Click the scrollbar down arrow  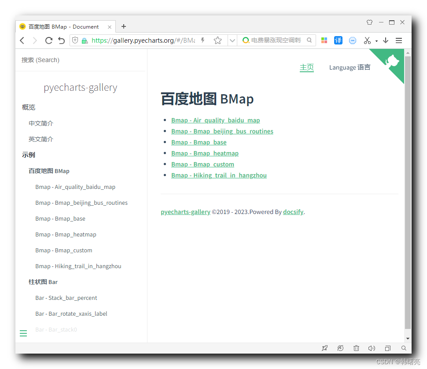tap(408, 339)
